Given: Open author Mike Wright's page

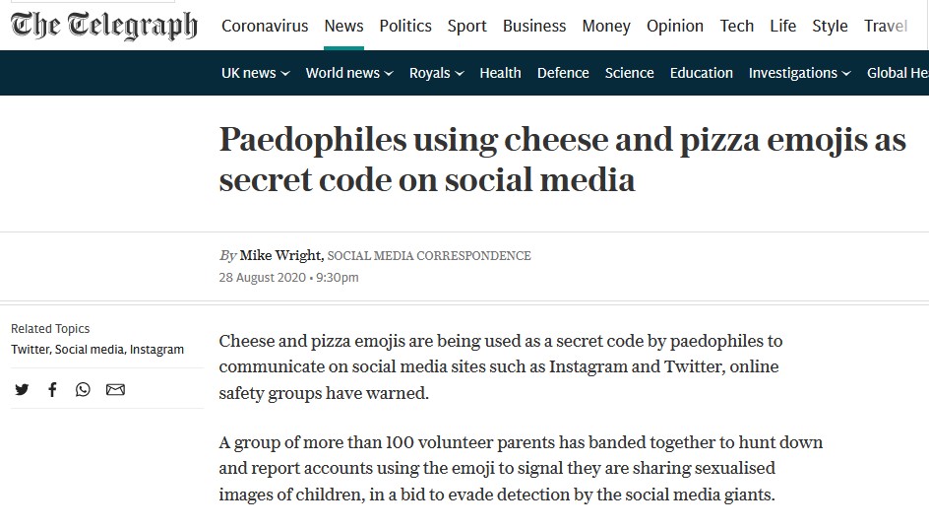Looking at the screenshot, I should tap(279, 255).
